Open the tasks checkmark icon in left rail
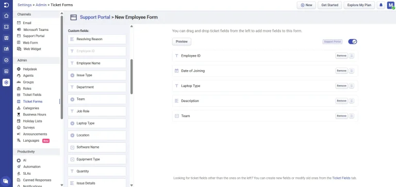396x187 pixels. point(6,60)
